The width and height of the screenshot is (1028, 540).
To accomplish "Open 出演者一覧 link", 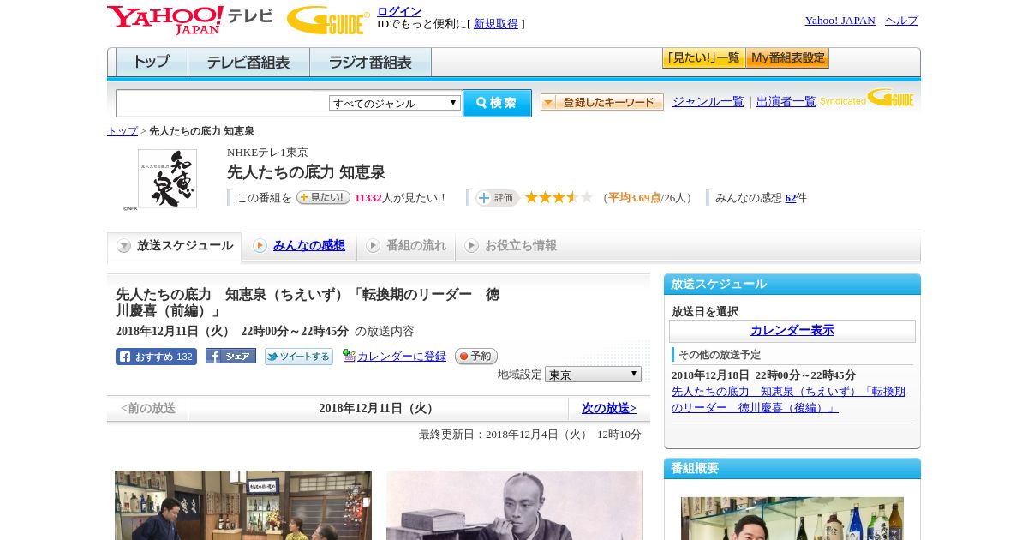I will (x=786, y=101).
